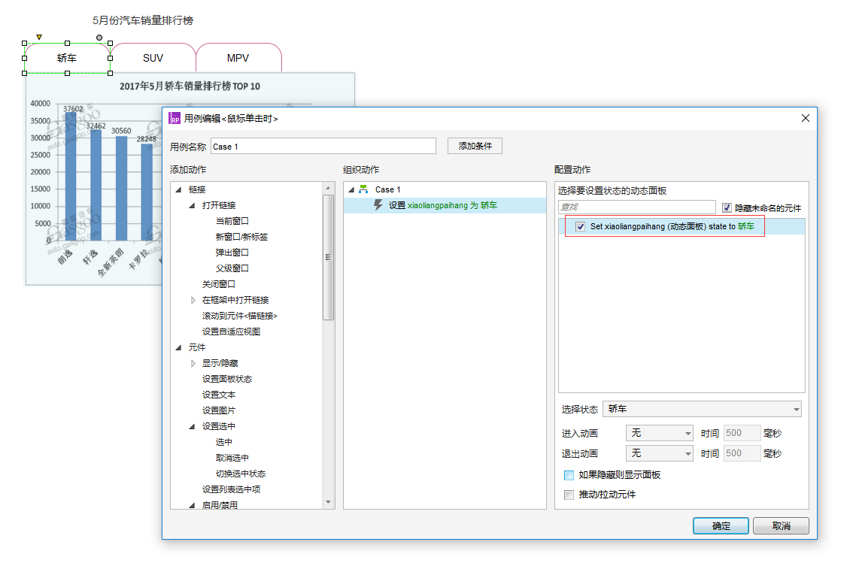Expand 显示/隐藏 item
The height and width of the screenshot is (563, 850).
coord(193,363)
